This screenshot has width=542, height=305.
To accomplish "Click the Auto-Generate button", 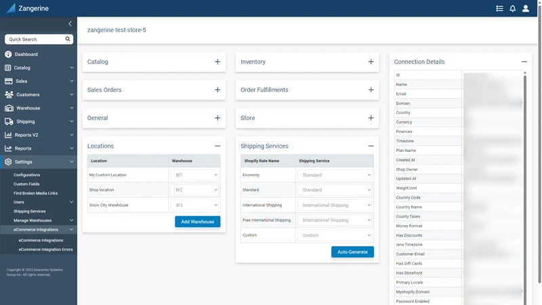I will pyautogui.click(x=352, y=251).
